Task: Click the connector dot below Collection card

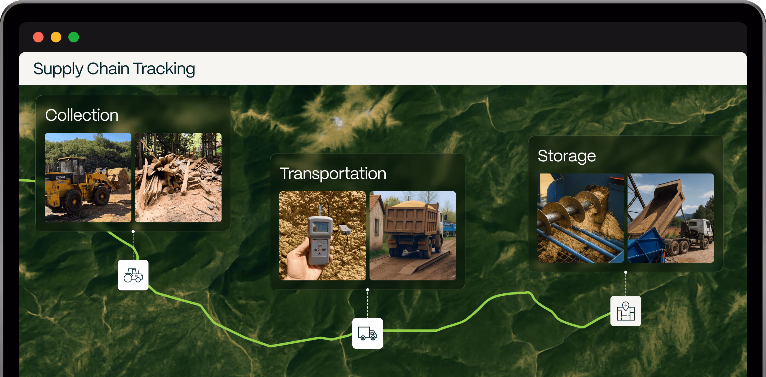Action: 133,231
